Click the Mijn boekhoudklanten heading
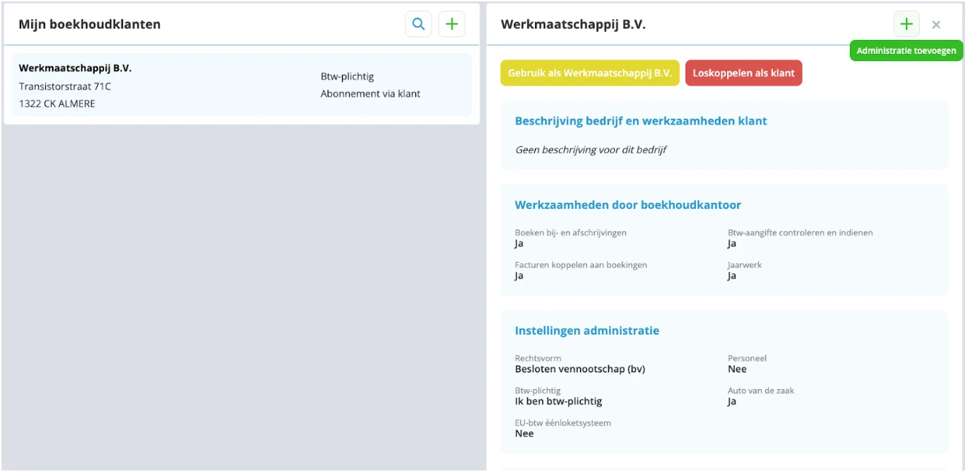The height and width of the screenshot is (472, 965). click(x=90, y=24)
